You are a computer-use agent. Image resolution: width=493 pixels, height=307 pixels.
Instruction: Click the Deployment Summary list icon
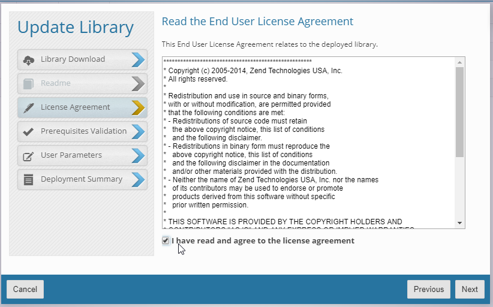[28, 179]
